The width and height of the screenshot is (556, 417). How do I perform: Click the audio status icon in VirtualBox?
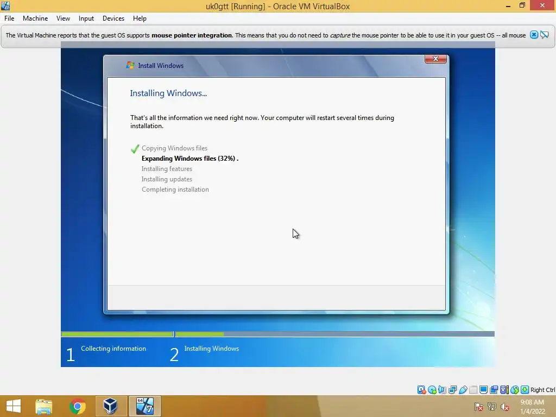click(x=442, y=390)
